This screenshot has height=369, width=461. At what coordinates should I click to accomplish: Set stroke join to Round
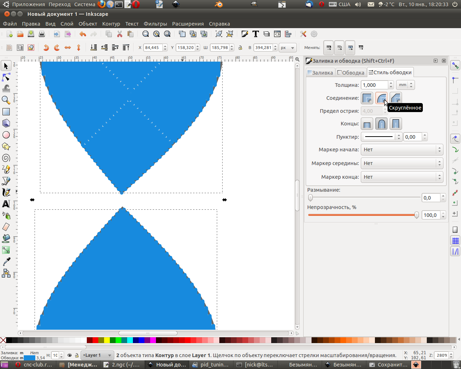pyautogui.click(x=381, y=98)
